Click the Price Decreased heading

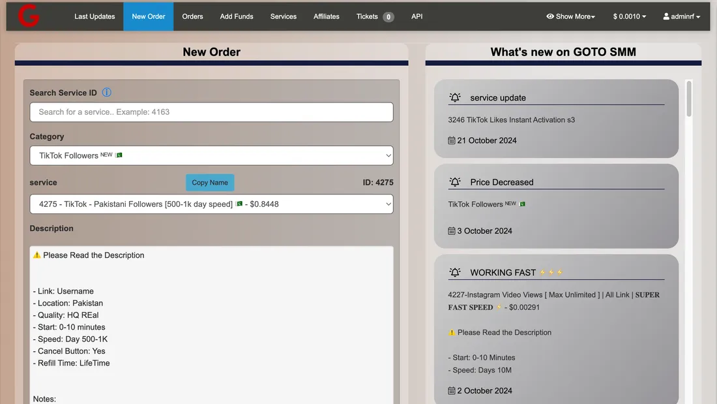pyautogui.click(x=502, y=182)
